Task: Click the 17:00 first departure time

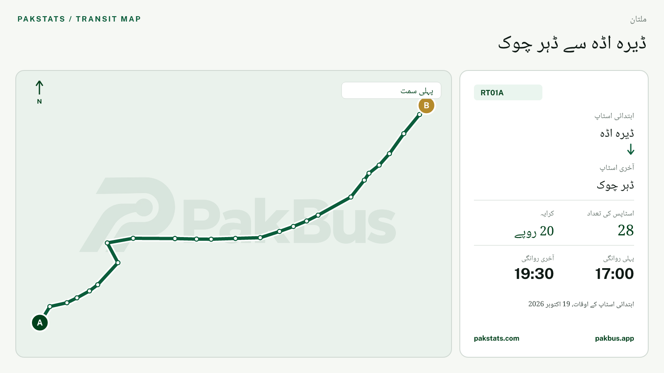Action: [x=614, y=274]
